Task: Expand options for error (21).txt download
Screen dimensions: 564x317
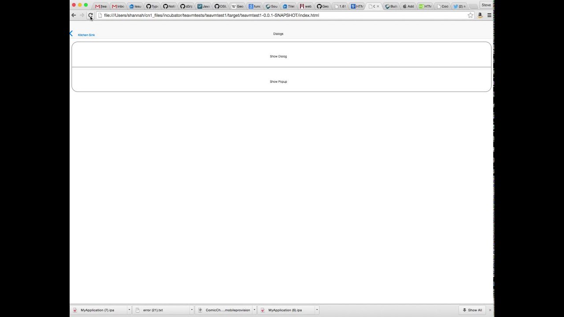Action: tap(192, 310)
